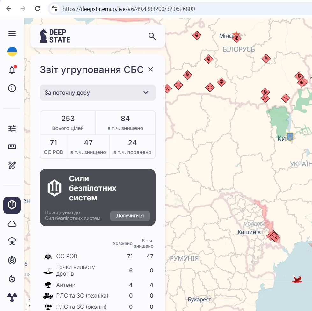This screenshot has width=312, height=311.
Task: Open search with magnifier icon
Action: pos(152,36)
